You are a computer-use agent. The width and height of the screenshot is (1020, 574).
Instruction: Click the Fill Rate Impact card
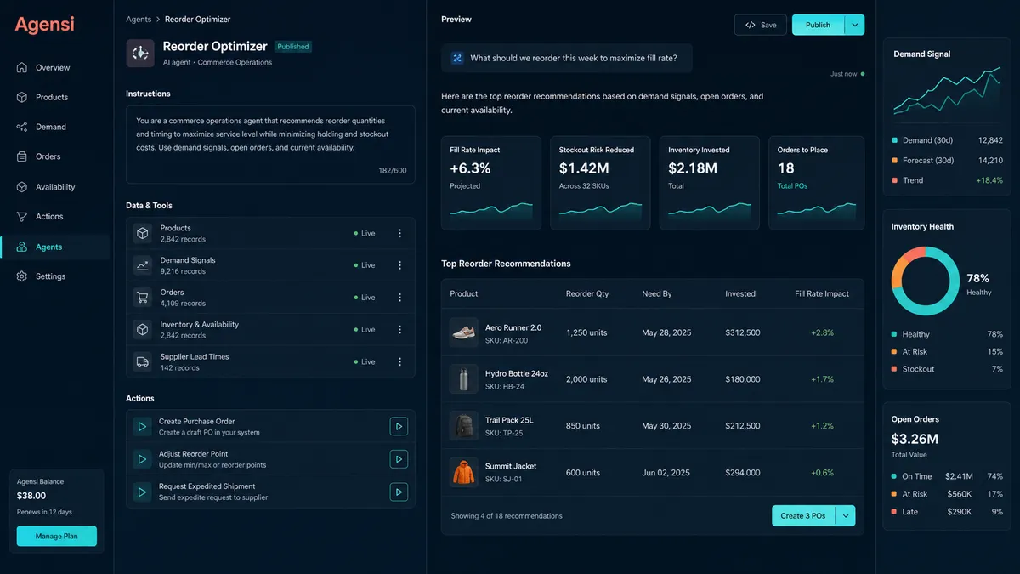(491, 184)
